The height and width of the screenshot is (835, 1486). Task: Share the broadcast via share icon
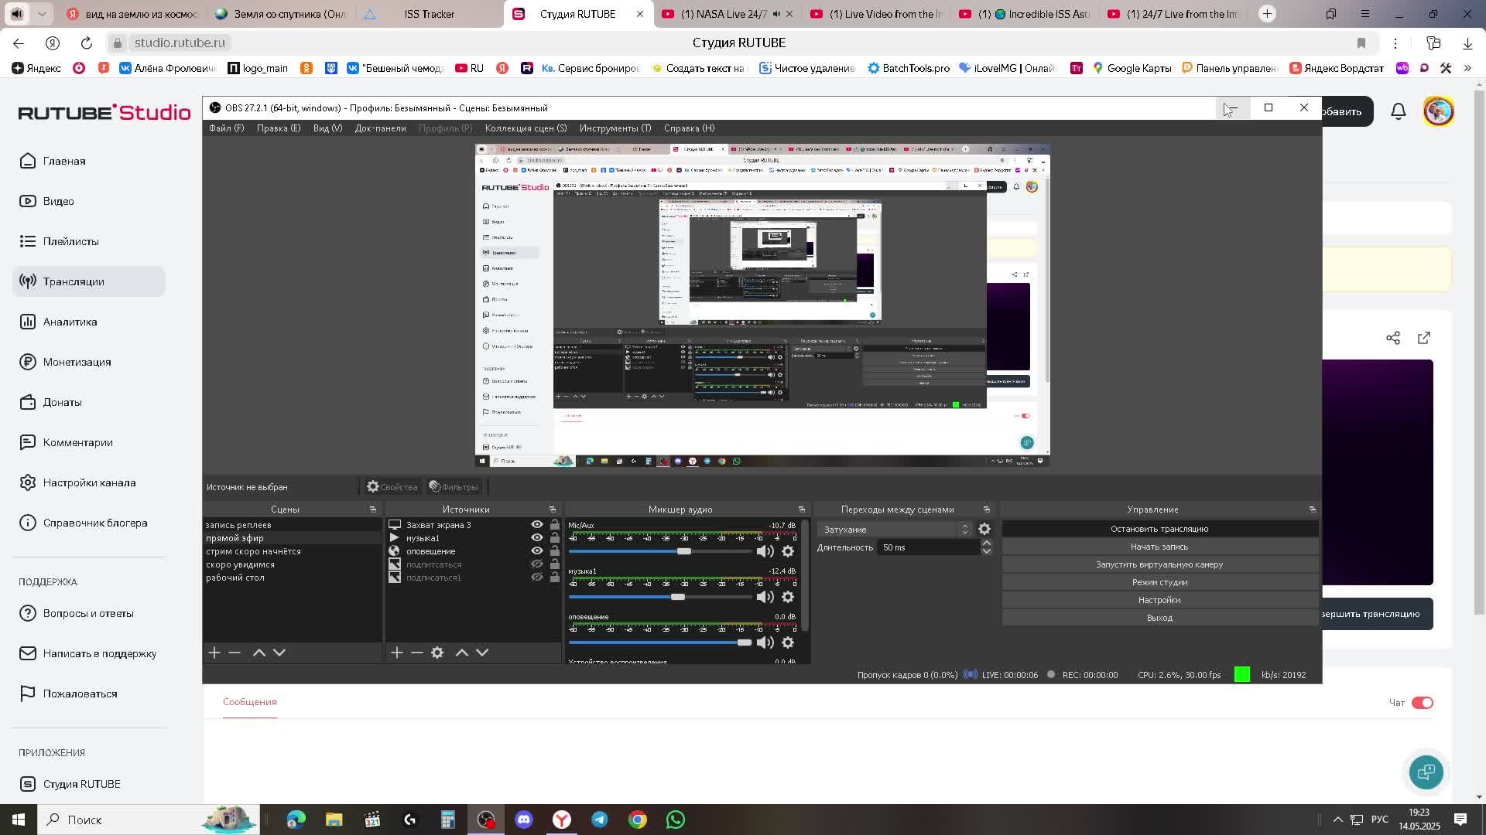[1393, 338]
